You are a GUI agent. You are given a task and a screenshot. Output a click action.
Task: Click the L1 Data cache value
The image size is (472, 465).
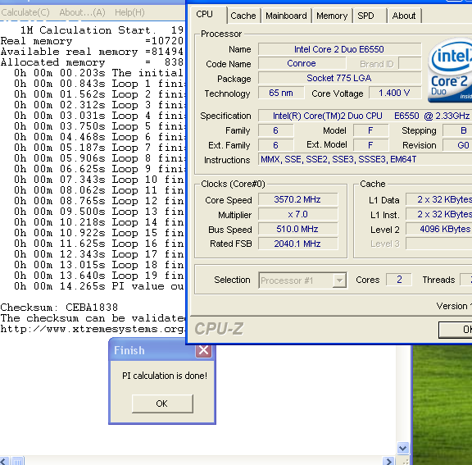click(x=439, y=199)
